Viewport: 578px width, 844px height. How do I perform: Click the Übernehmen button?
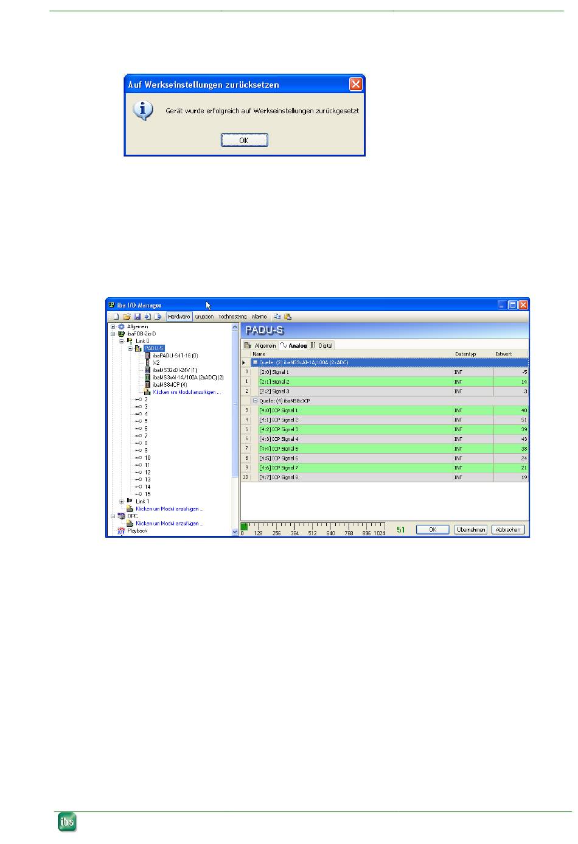pyautogui.click(x=471, y=530)
